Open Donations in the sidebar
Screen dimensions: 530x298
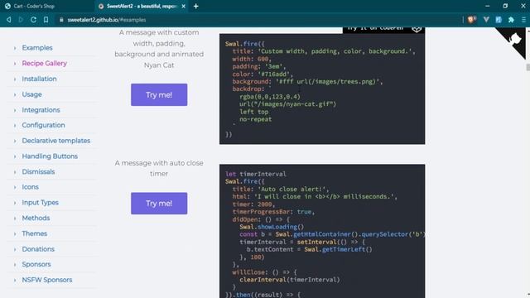point(38,249)
